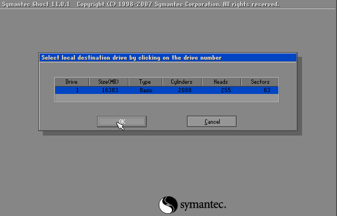Click the 2088 cylinders value
This screenshot has height=216, width=337.
pyautogui.click(x=185, y=90)
